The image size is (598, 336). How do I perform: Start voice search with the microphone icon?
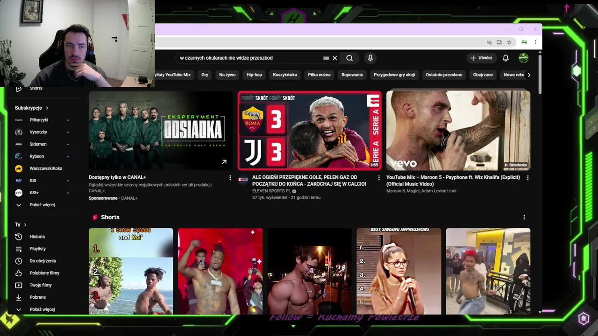click(370, 58)
